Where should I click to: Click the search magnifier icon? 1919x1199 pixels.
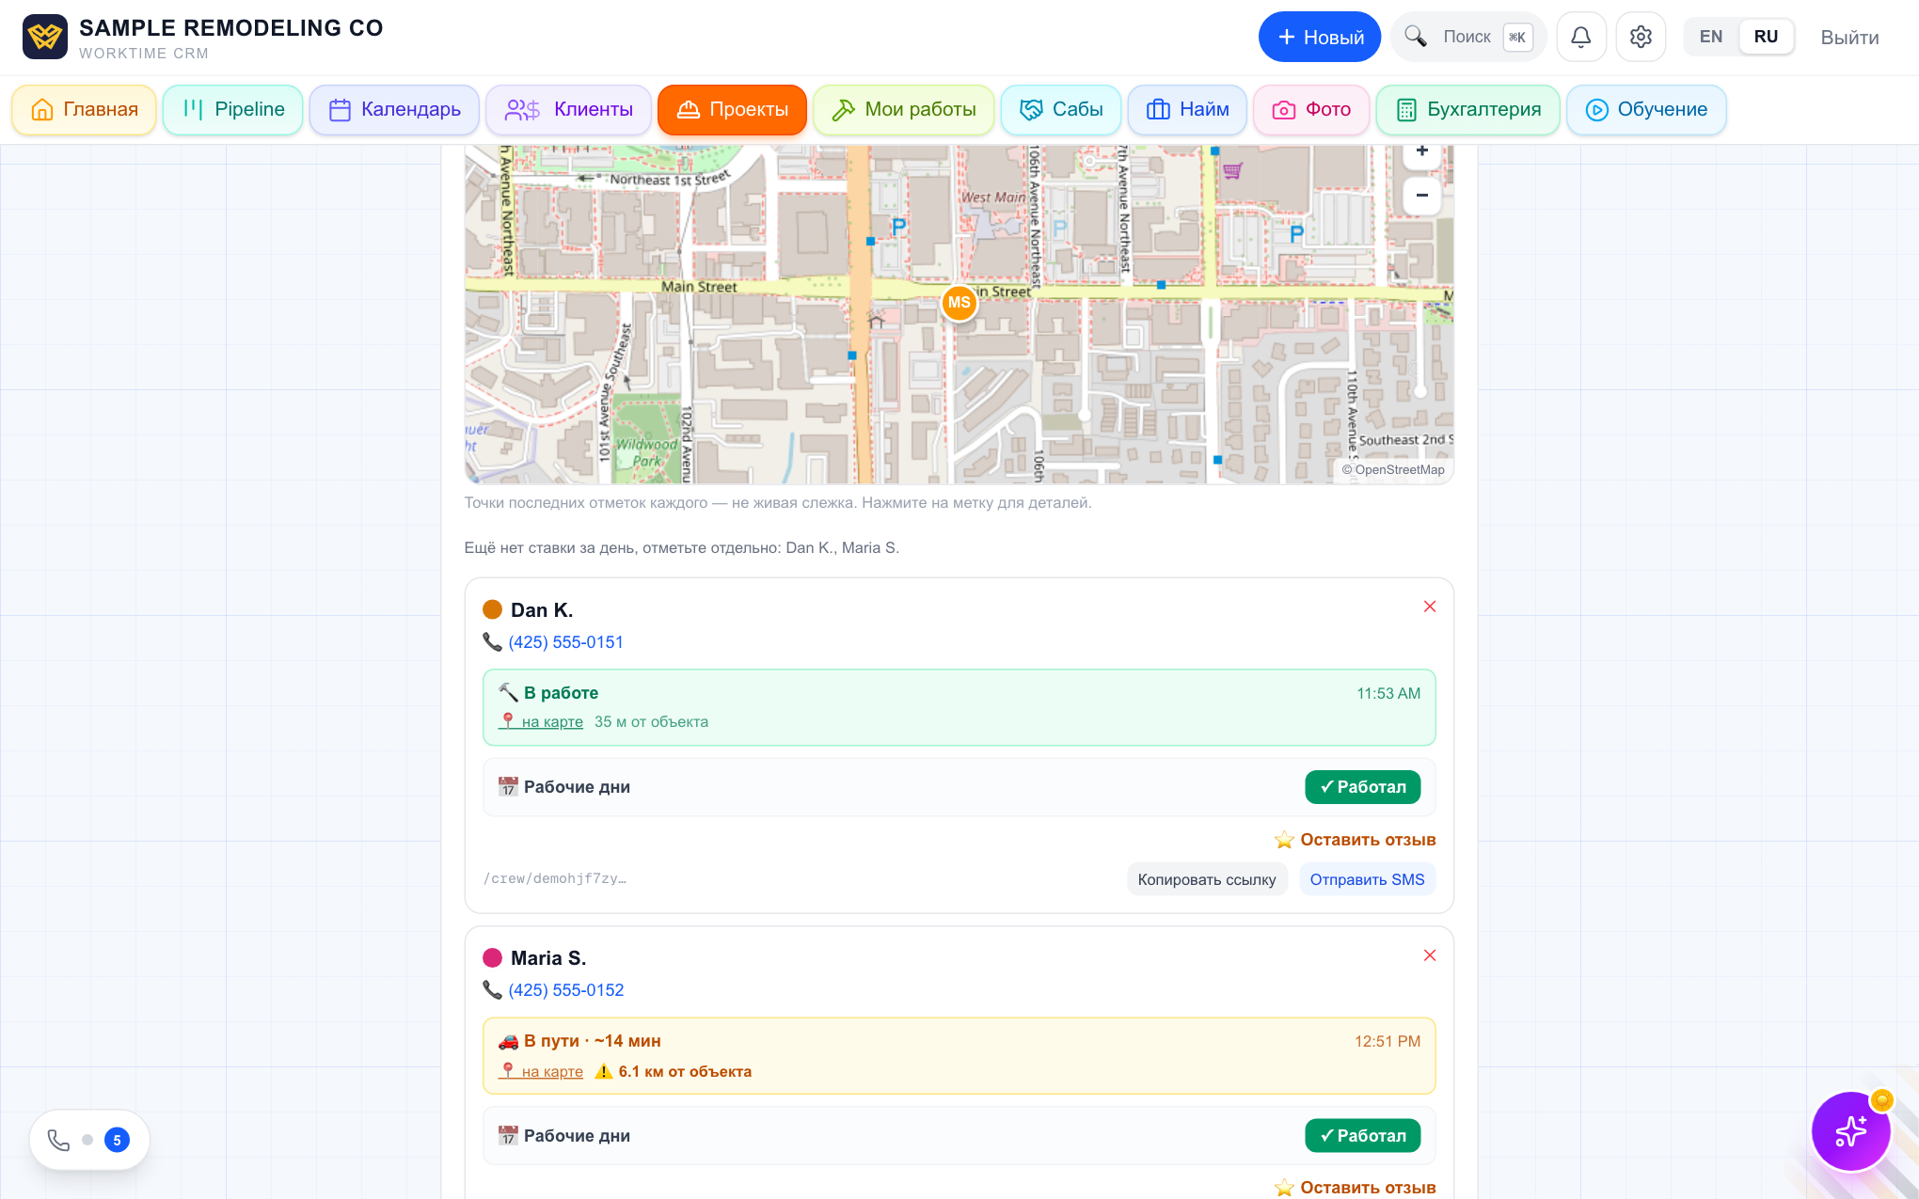pyautogui.click(x=1415, y=37)
